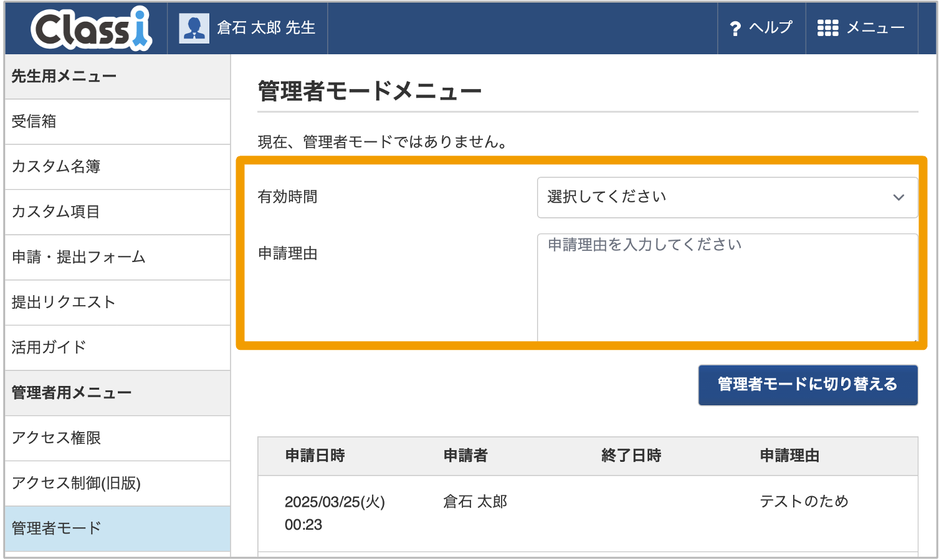Image resolution: width=939 pixels, height=559 pixels.
Task: Click the Classi logo
Action: click(x=92, y=28)
